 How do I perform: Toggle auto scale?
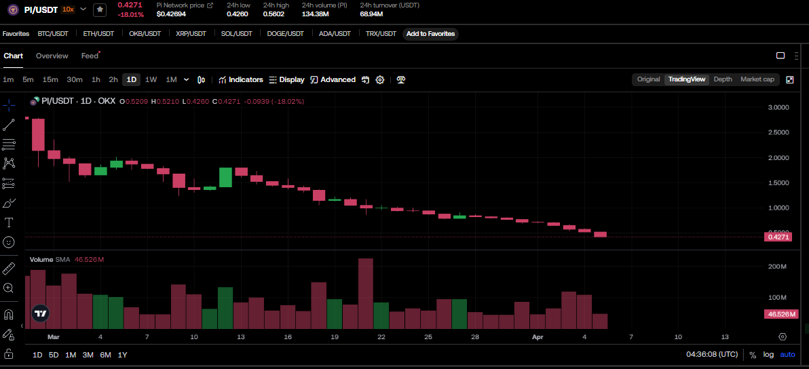pyautogui.click(x=787, y=355)
